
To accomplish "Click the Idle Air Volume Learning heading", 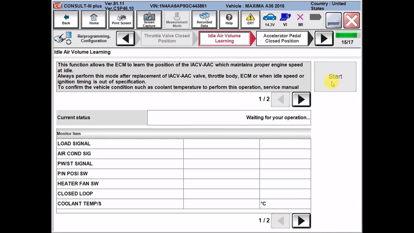I will pyautogui.click(x=82, y=52).
